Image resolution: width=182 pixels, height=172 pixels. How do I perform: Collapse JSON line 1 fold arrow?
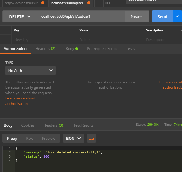(13, 148)
